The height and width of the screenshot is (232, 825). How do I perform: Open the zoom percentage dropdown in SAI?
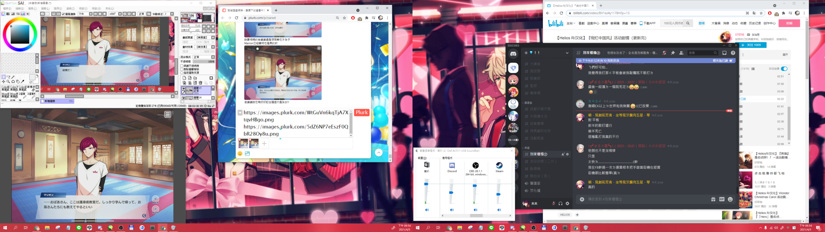point(91,14)
